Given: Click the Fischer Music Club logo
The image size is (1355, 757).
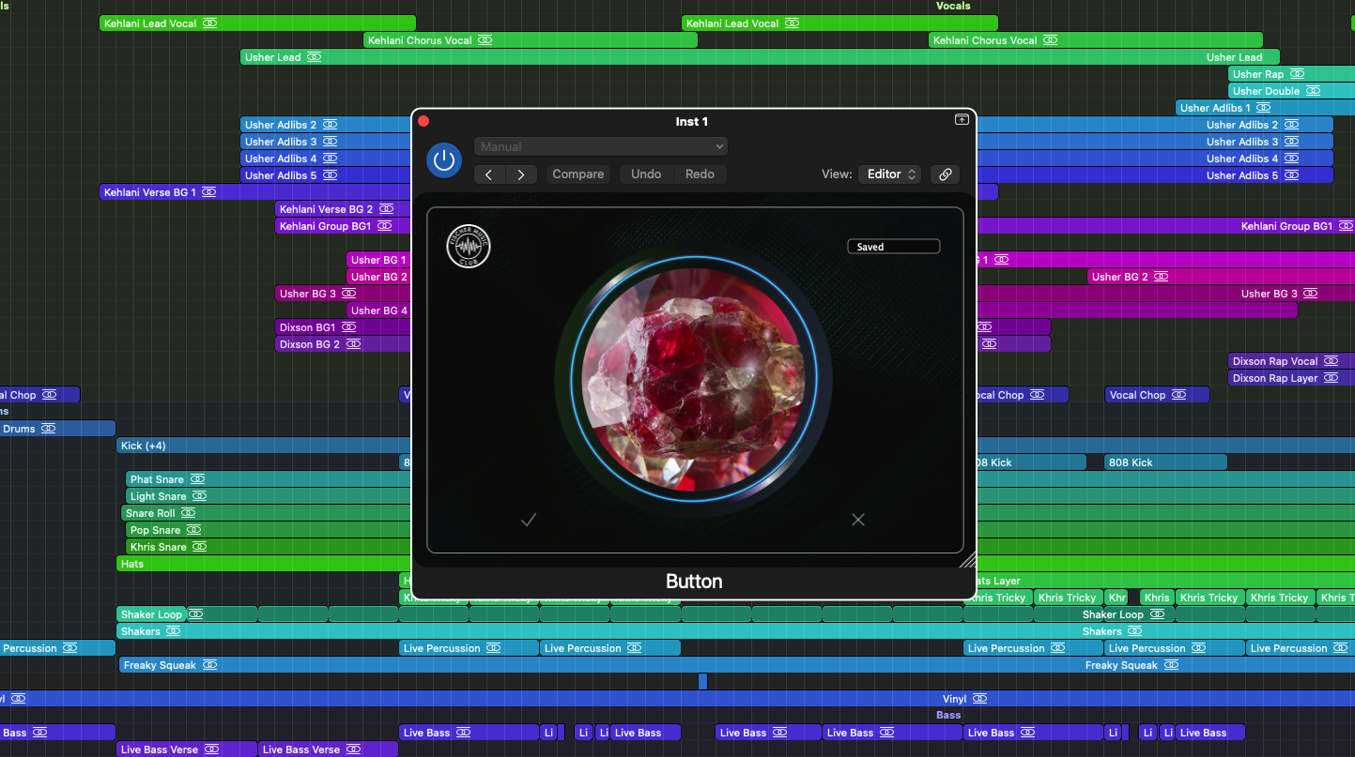Looking at the screenshot, I should point(469,247).
